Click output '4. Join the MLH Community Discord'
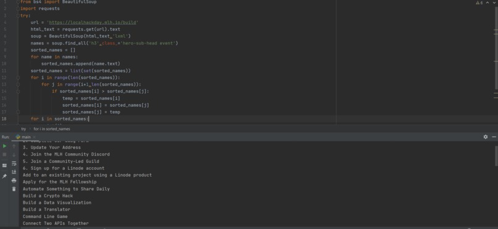The width and height of the screenshot is (498, 229). tap(66, 154)
